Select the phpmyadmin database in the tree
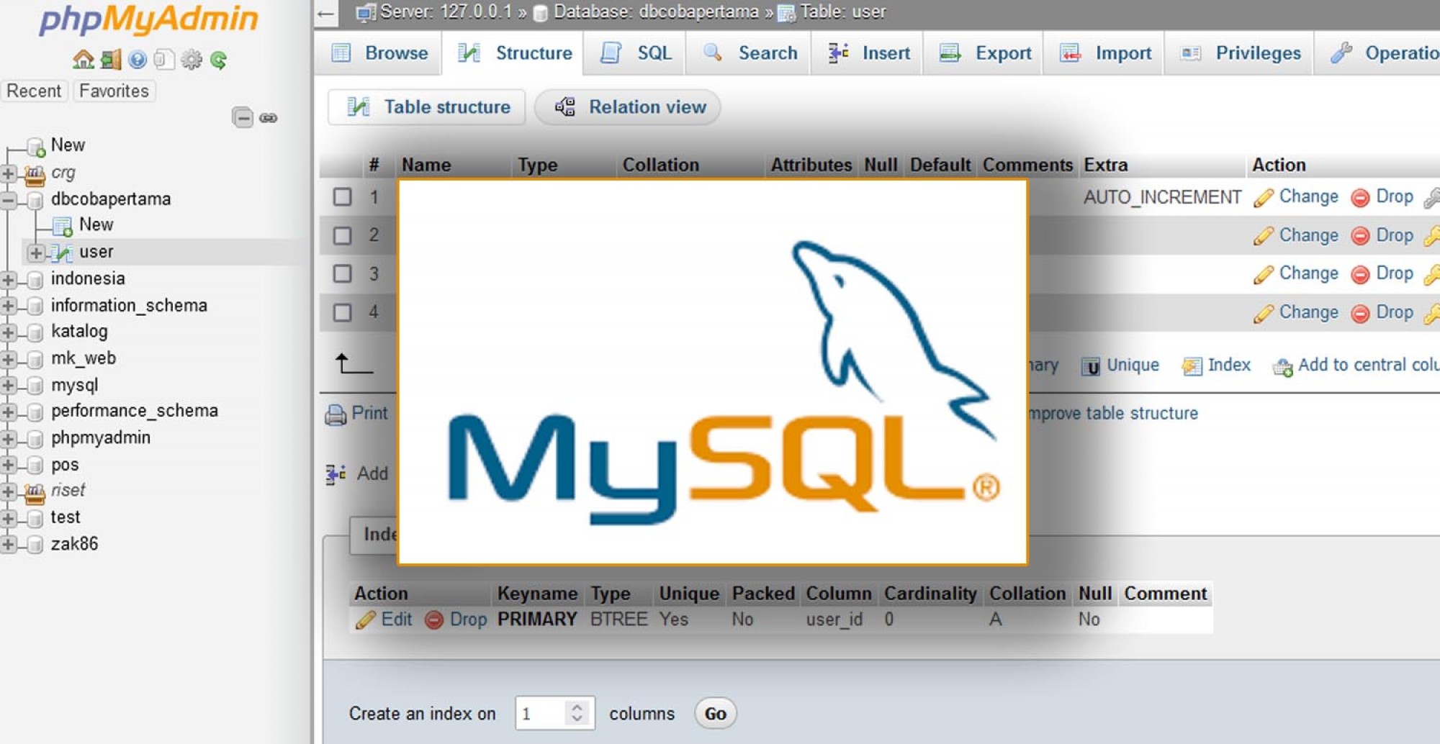The image size is (1440, 744). (101, 438)
